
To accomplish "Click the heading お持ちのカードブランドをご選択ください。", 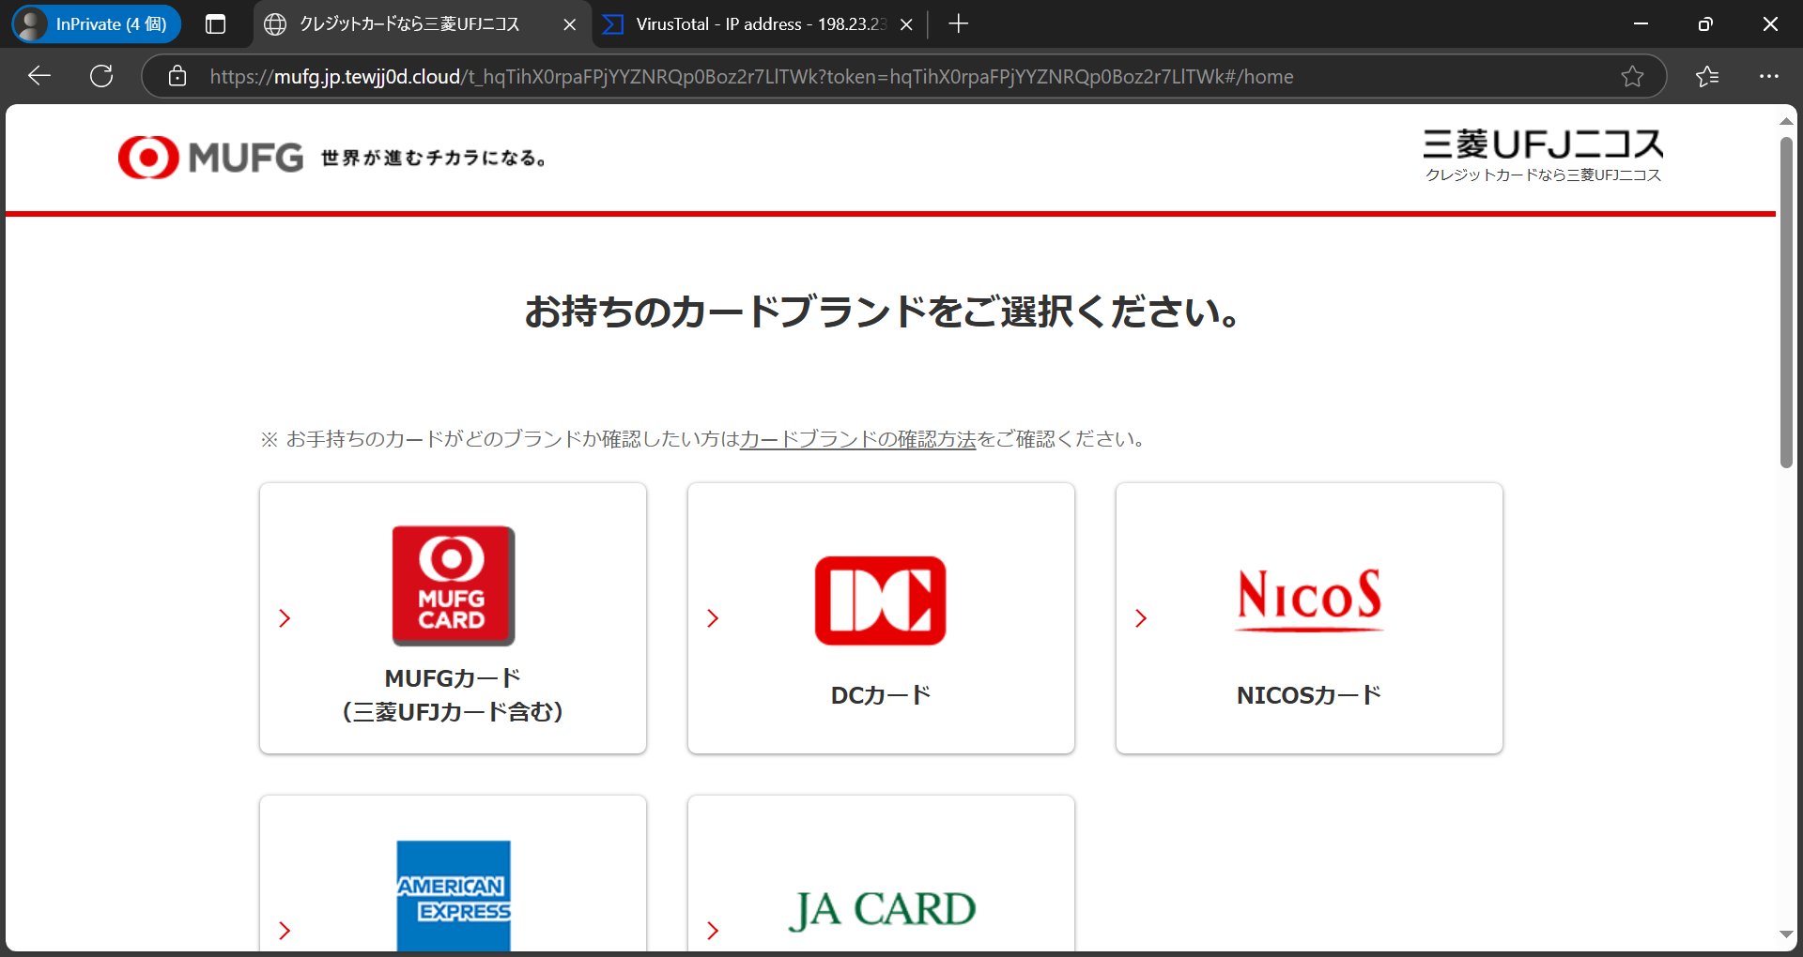I will click(x=883, y=311).
